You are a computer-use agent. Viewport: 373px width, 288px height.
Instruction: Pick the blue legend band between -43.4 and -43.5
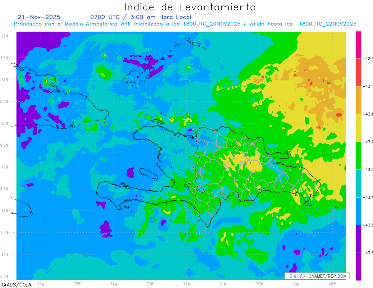pyautogui.click(x=358, y=211)
